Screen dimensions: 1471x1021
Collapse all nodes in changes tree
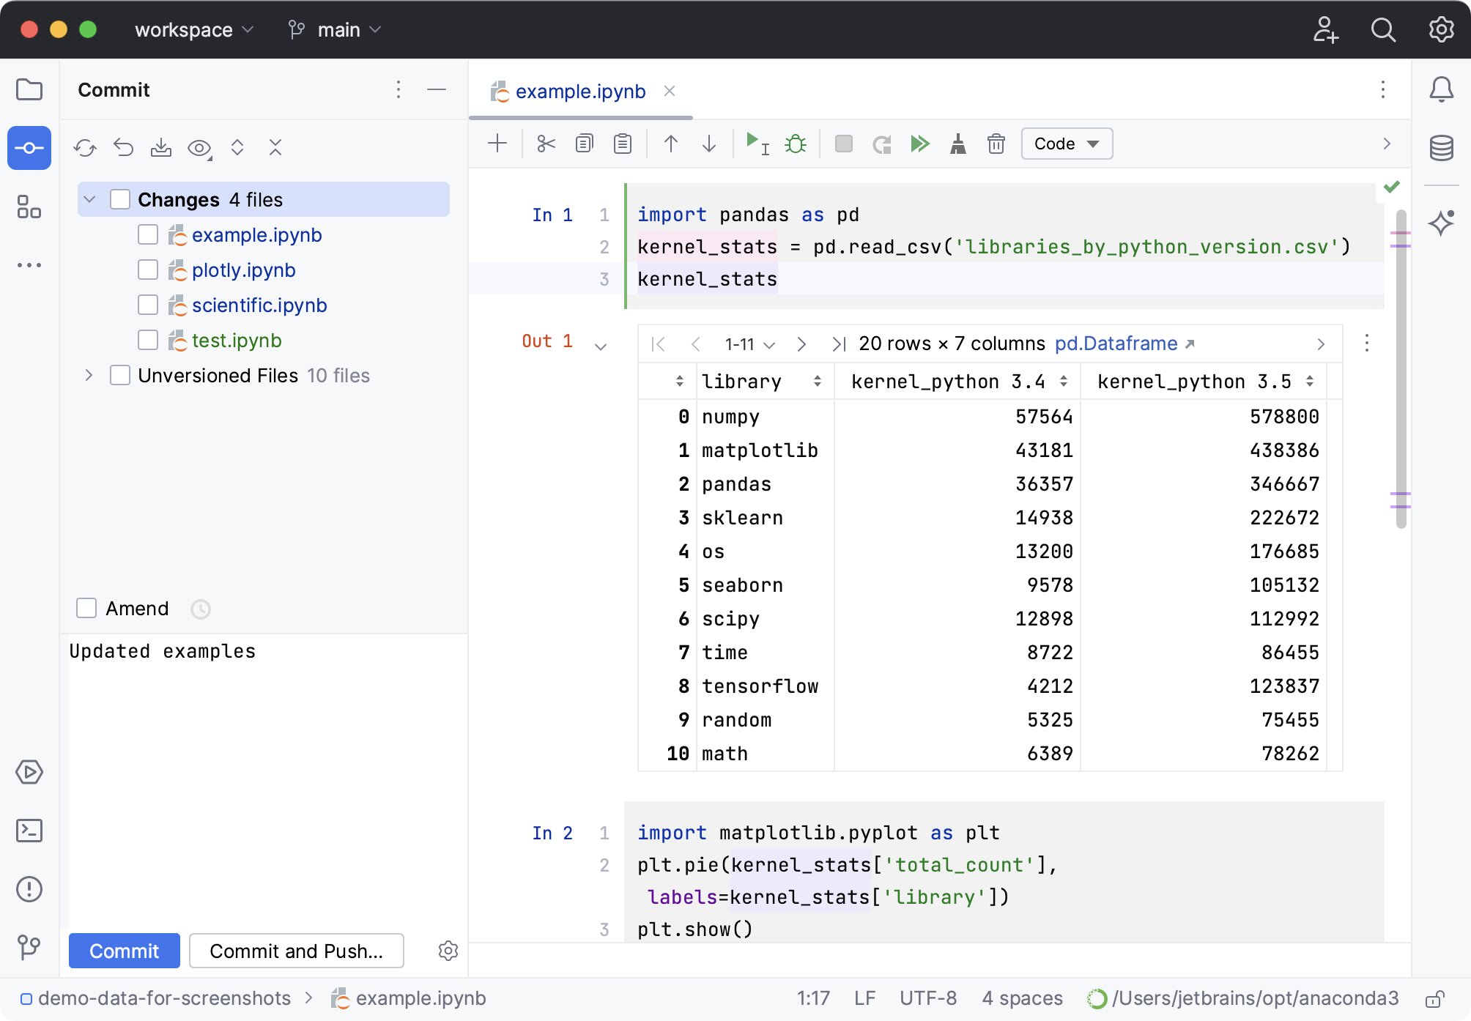(x=275, y=148)
